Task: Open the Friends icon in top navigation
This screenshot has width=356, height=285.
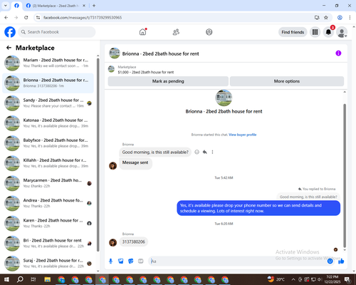Action: pyautogui.click(x=176, y=32)
